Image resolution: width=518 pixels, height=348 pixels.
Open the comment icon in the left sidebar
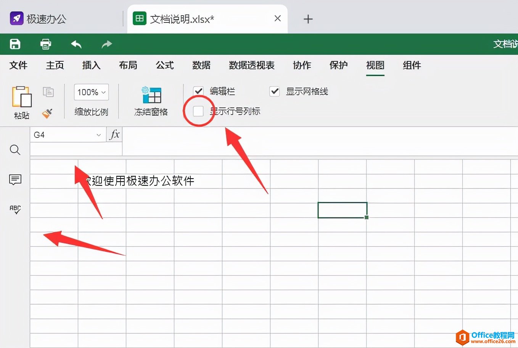click(x=15, y=180)
